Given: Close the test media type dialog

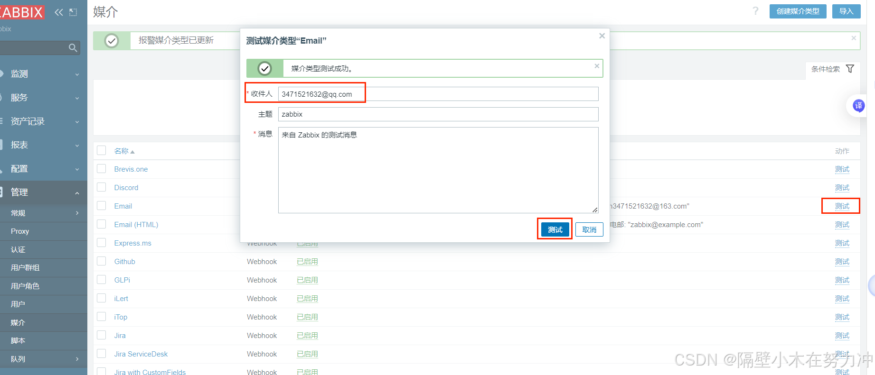Looking at the screenshot, I should [602, 36].
